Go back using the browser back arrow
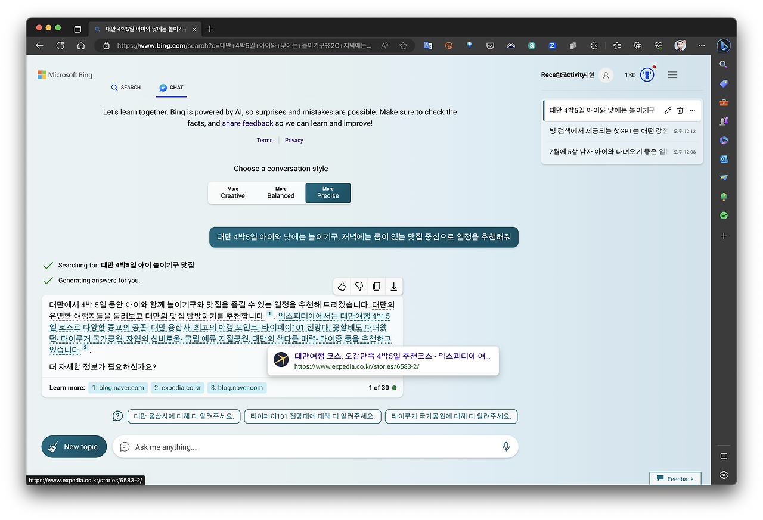This screenshot has width=763, height=520. [39, 46]
